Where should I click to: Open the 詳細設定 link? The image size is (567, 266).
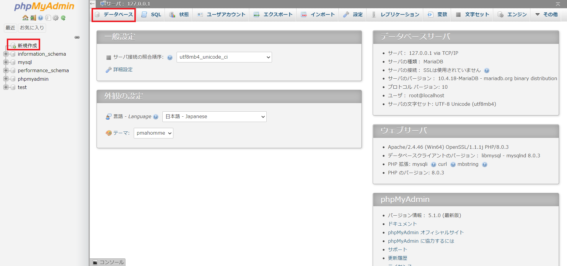point(123,70)
